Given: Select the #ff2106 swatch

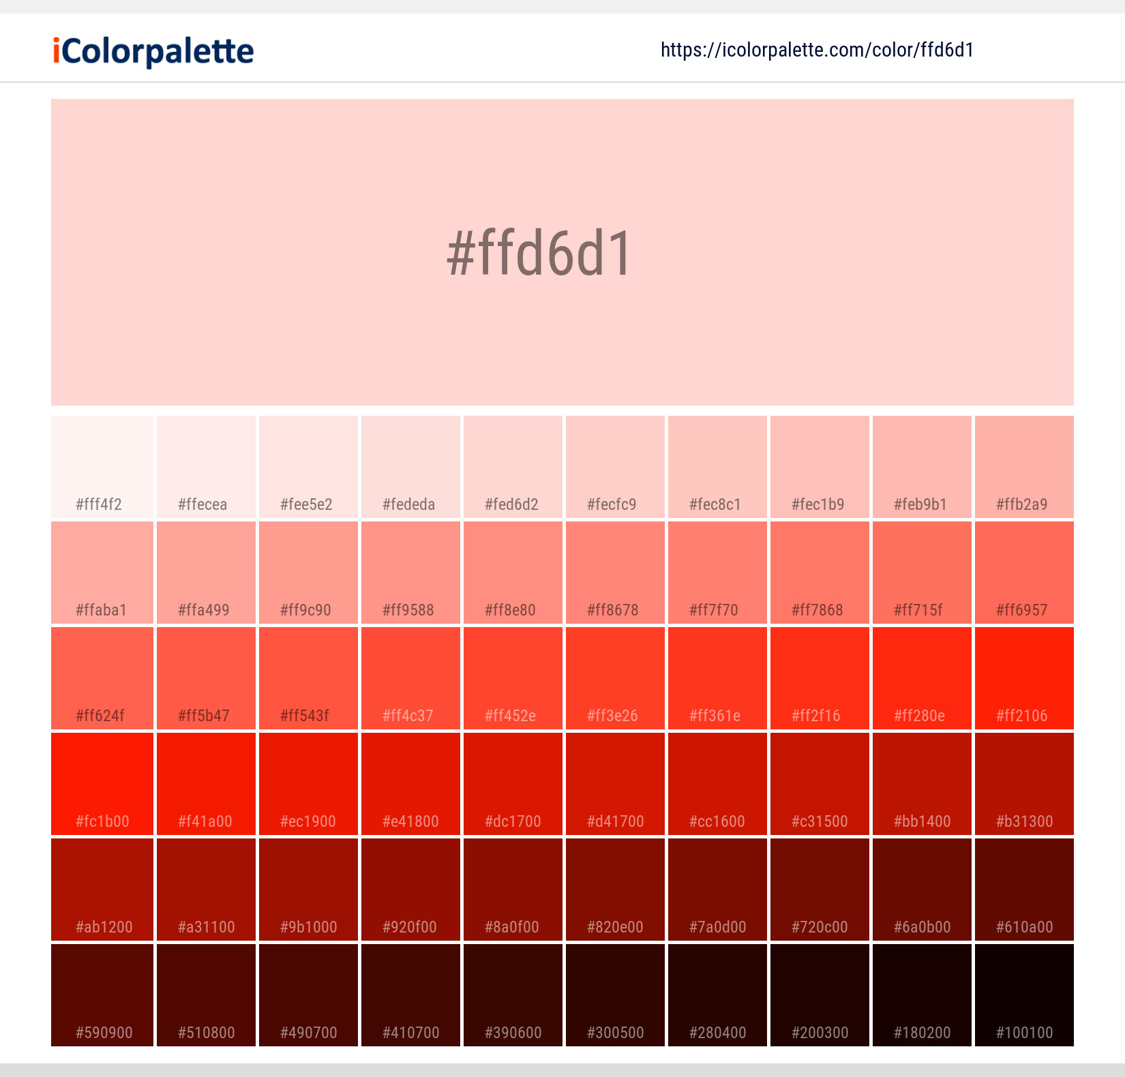Looking at the screenshot, I should tap(1023, 678).
